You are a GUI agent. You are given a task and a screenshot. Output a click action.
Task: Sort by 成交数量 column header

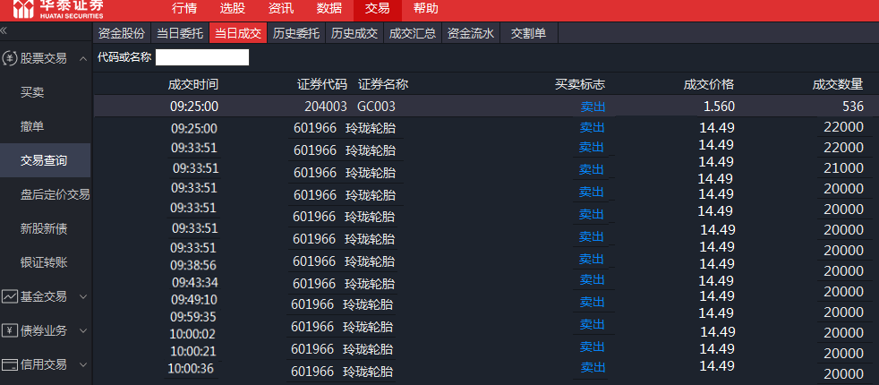[x=838, y=85]
